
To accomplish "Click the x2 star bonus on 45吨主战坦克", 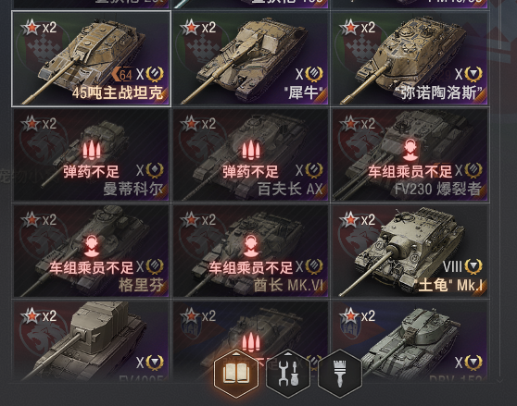I will click(39, 28).
